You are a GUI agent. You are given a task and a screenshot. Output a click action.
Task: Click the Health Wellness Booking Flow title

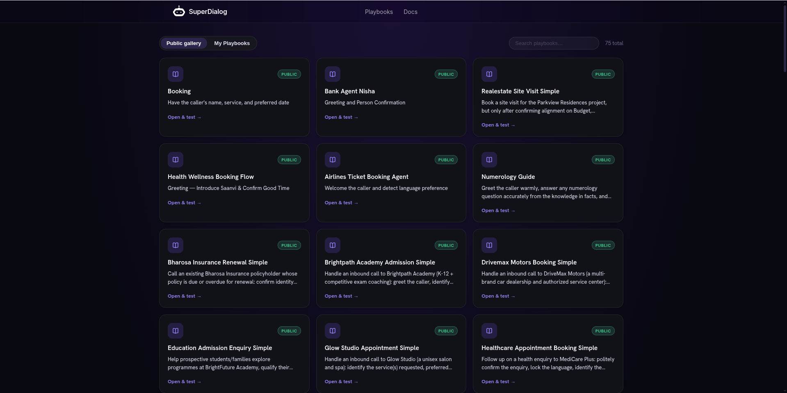[x=211, y=177]
